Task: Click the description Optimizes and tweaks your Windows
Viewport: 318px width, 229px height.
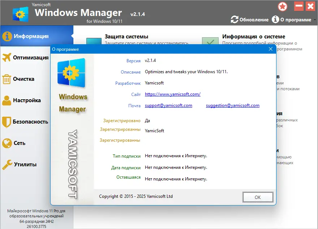Action: pos(186,72)
